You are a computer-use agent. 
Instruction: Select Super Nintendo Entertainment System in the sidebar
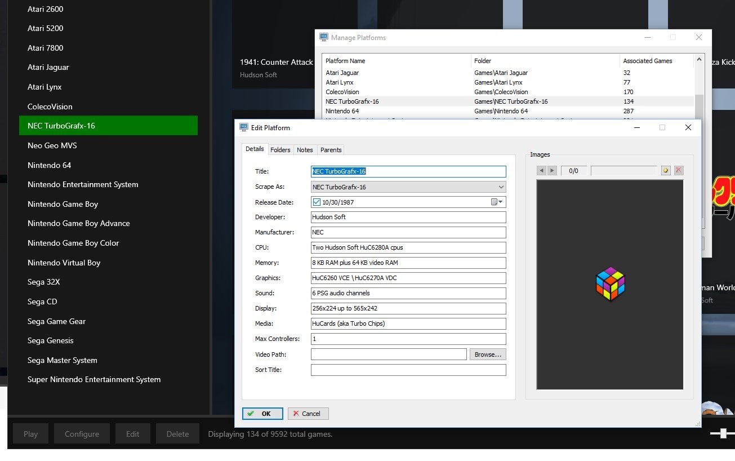coord(108,379)
